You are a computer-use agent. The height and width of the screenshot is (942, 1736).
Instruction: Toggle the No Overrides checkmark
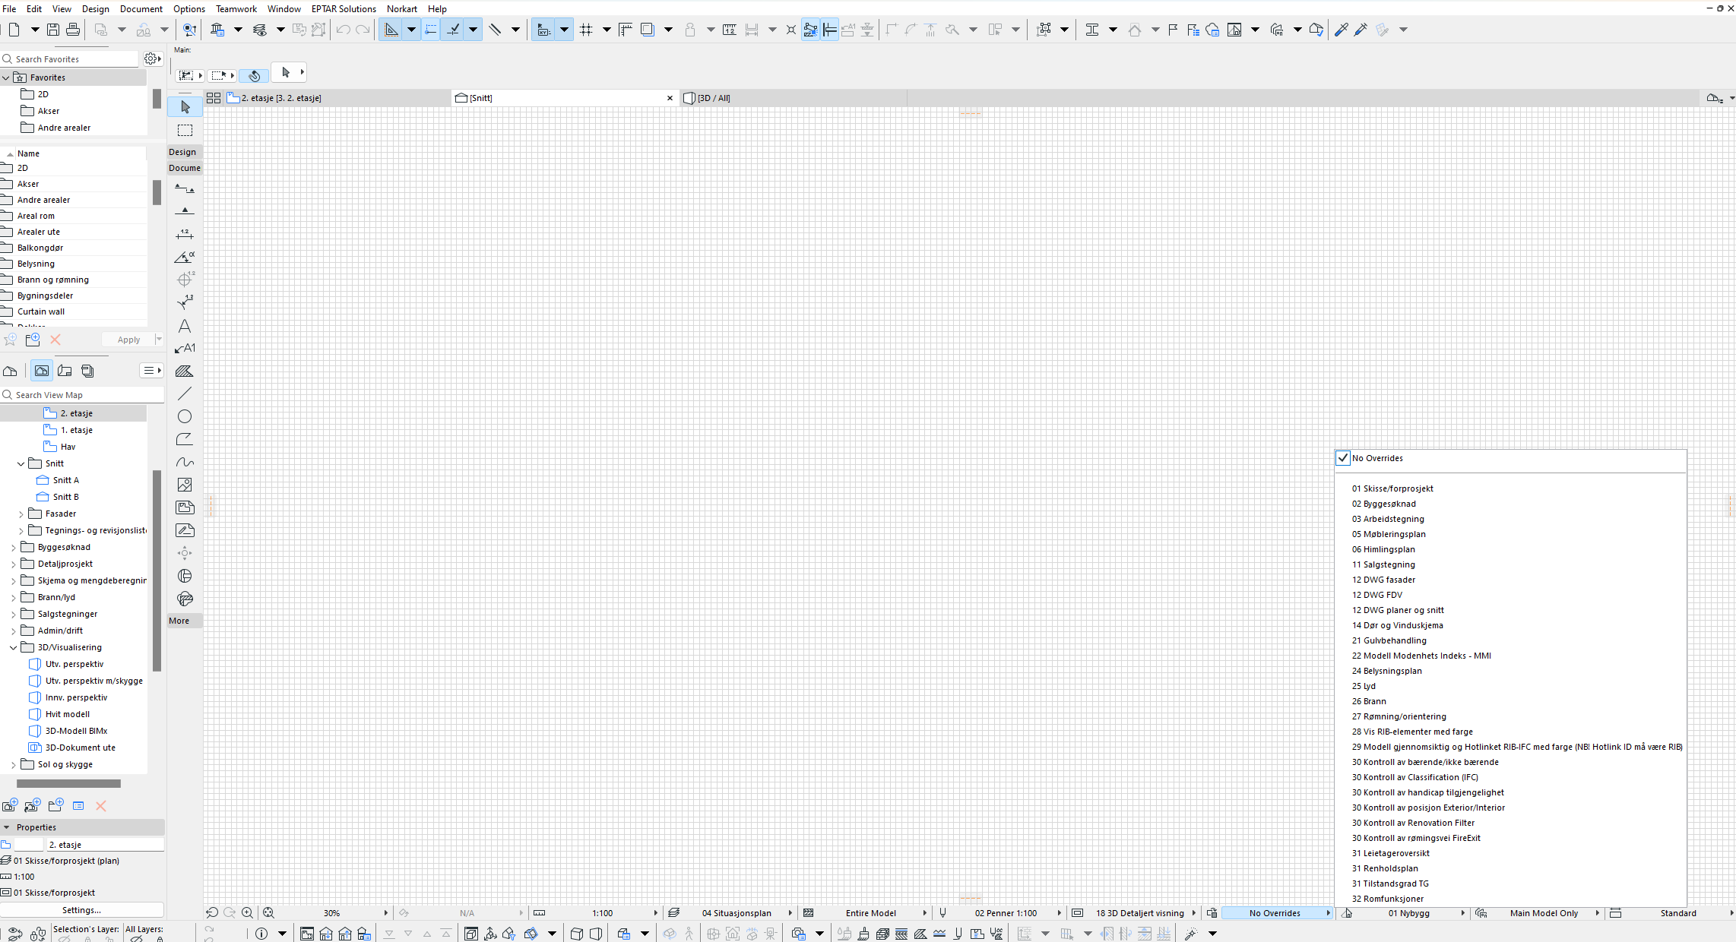coord(1343,458)
